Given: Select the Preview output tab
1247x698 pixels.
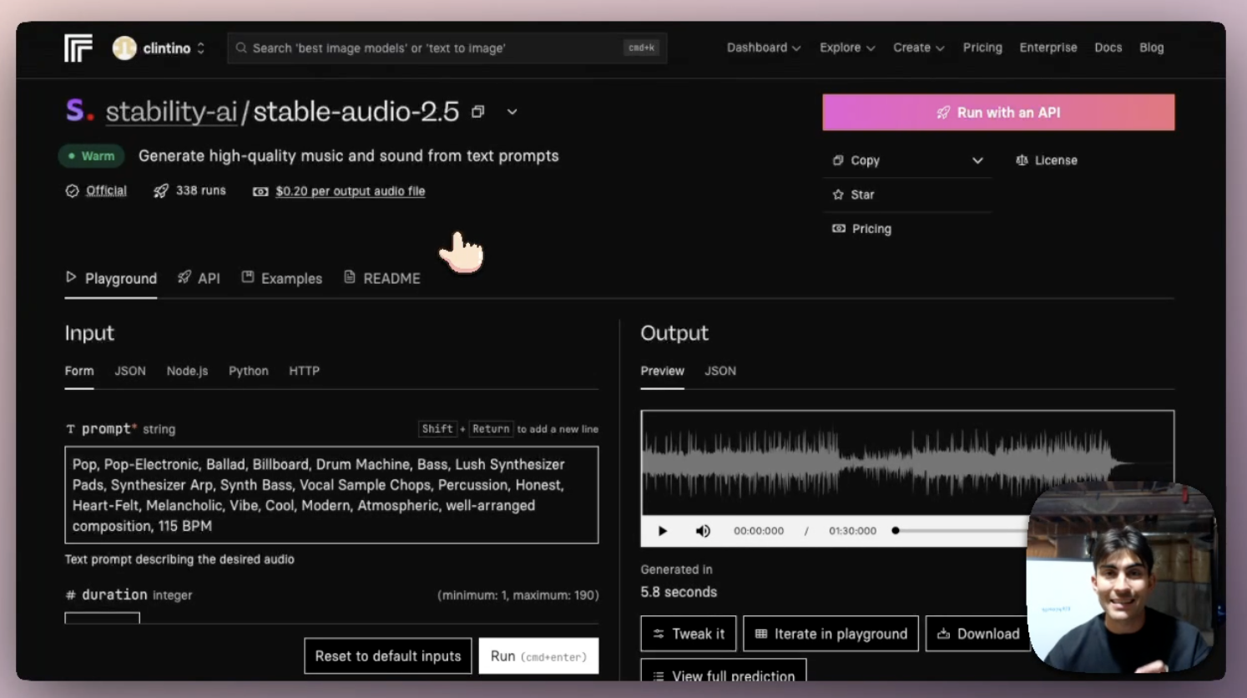Looking at the screenshot, I should click(662, 371).
